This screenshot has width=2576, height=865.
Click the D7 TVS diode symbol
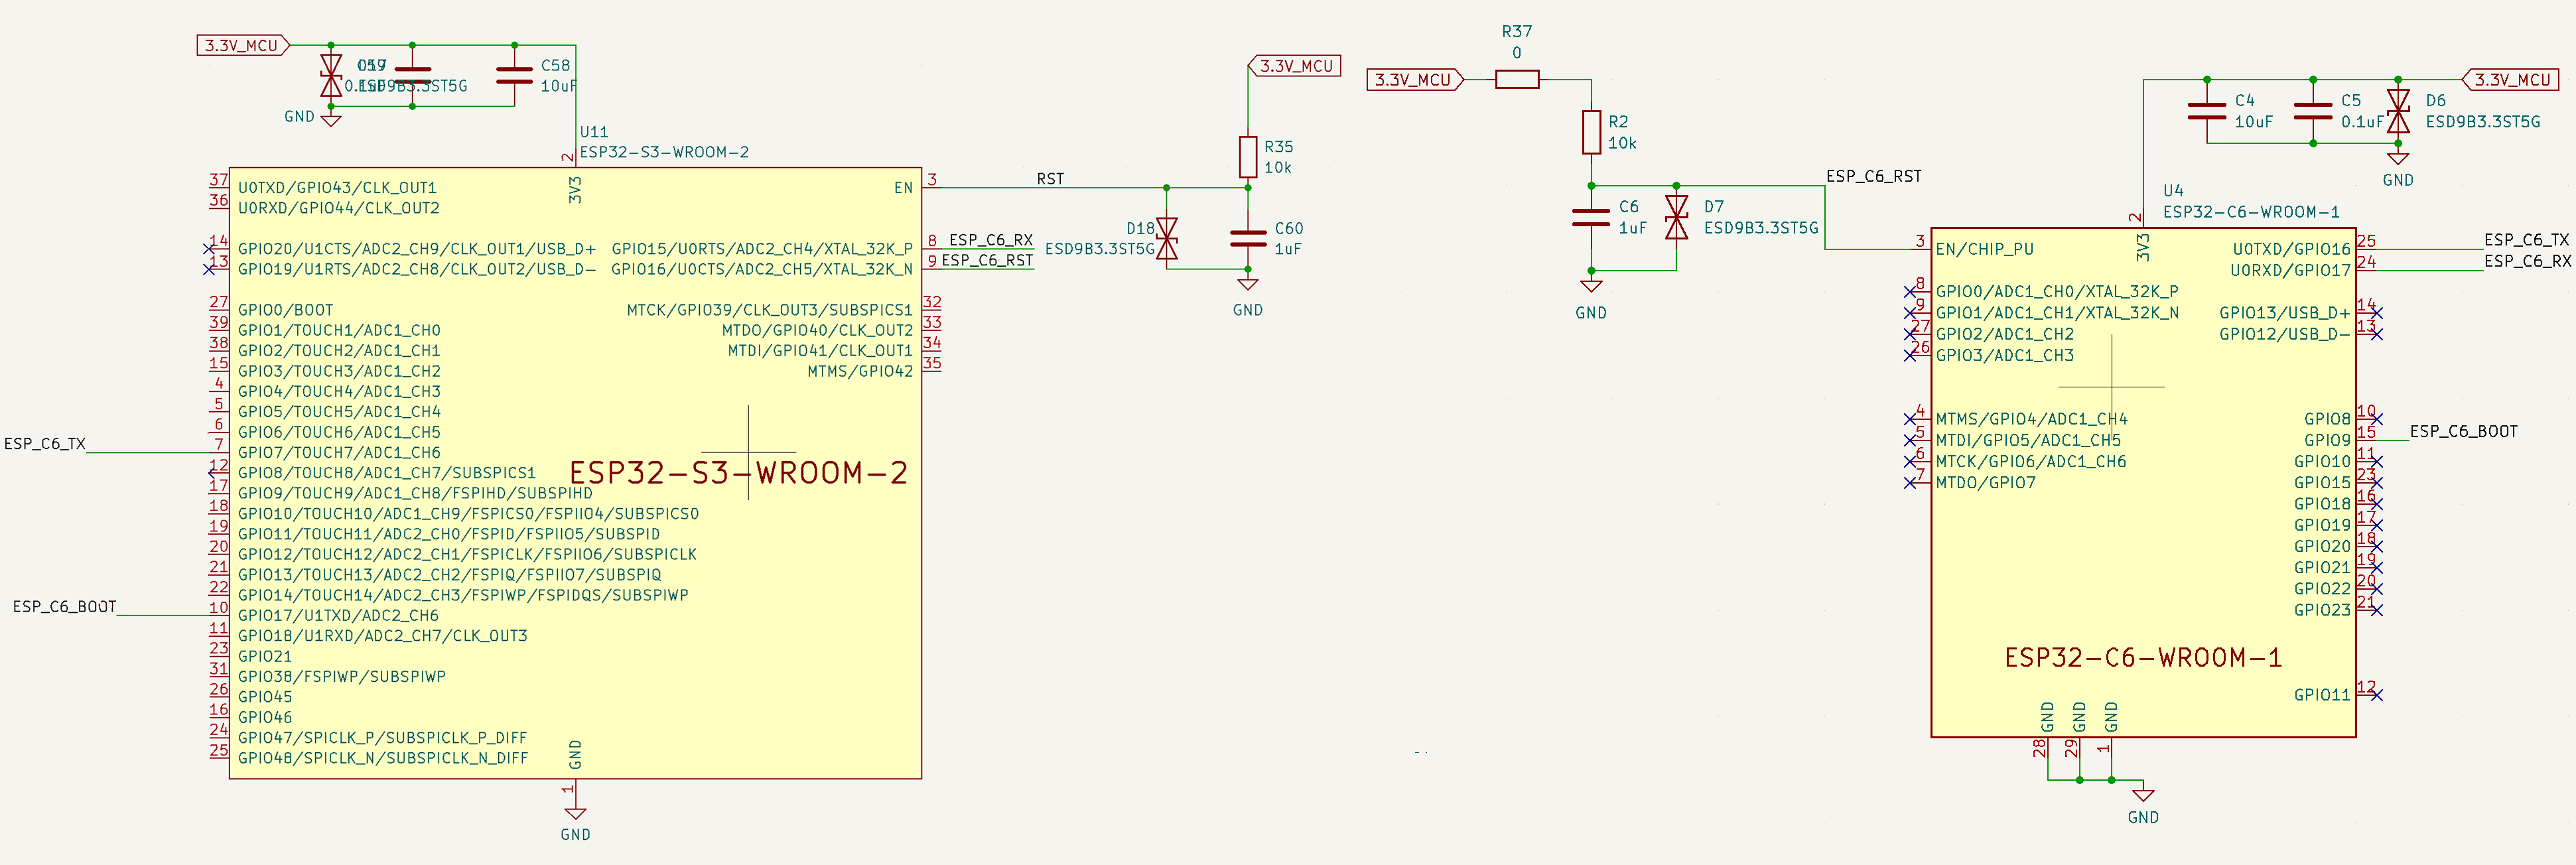click(1676, 217)
